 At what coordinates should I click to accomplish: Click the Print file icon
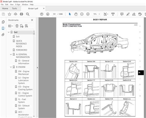tap(22, 14)
